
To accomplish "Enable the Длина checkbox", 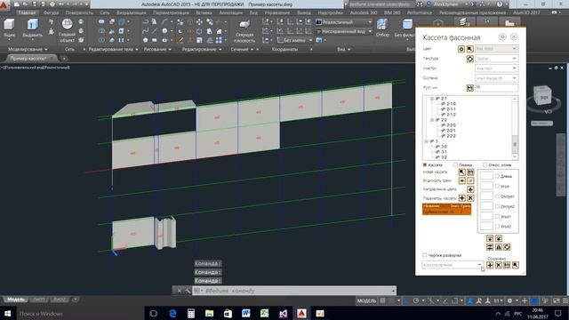I will 497,176.
